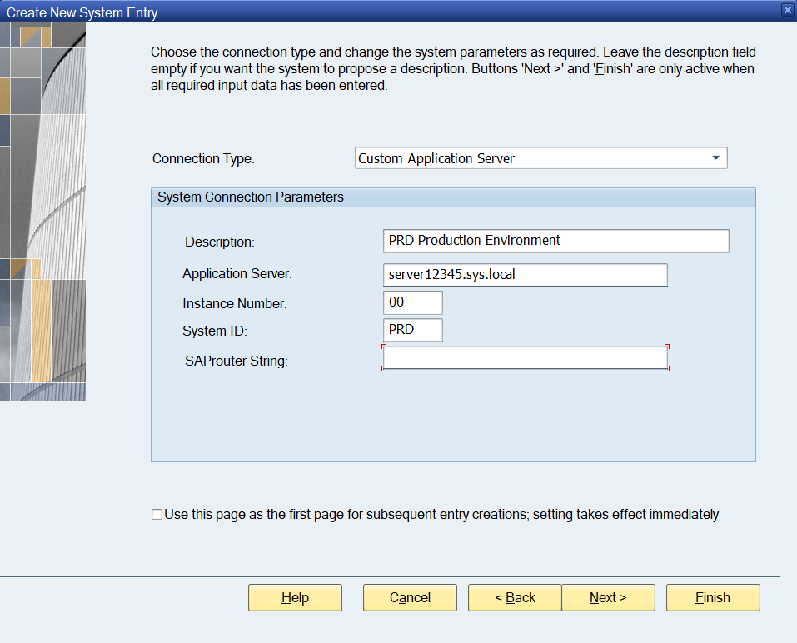Click the empty SAProuter String field
797x643 pixels.
point(525,357)
